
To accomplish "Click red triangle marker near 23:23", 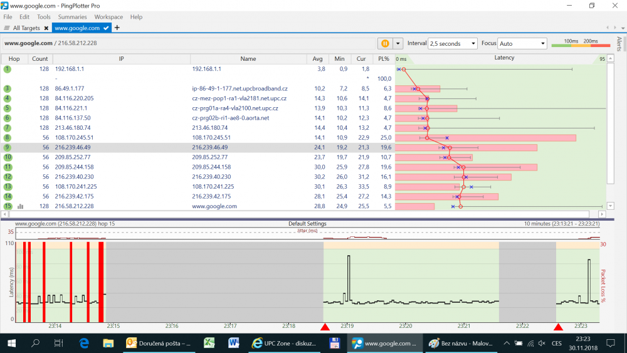I will coord(558,327).
